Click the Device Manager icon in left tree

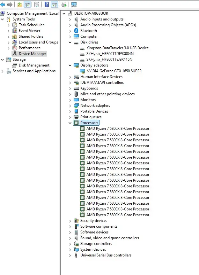[x=15, y=54]
